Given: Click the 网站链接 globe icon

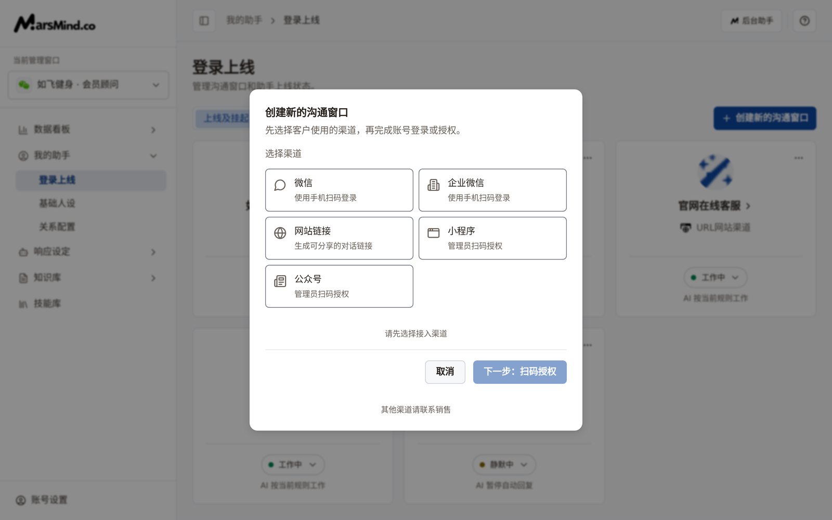Looking at the screenshot, I should 280,233.
